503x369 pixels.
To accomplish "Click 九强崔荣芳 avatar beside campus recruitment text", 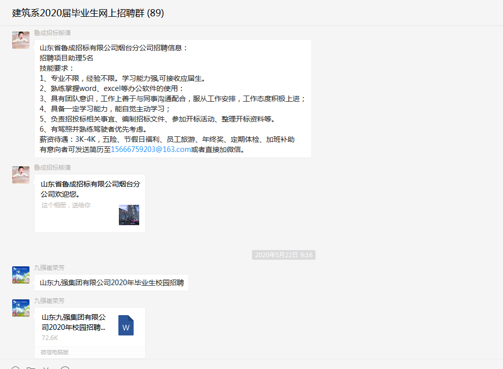I will point(21,275).
